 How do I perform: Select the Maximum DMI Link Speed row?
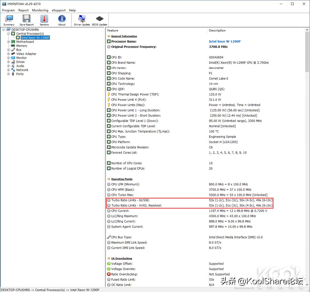click(205, 243)
